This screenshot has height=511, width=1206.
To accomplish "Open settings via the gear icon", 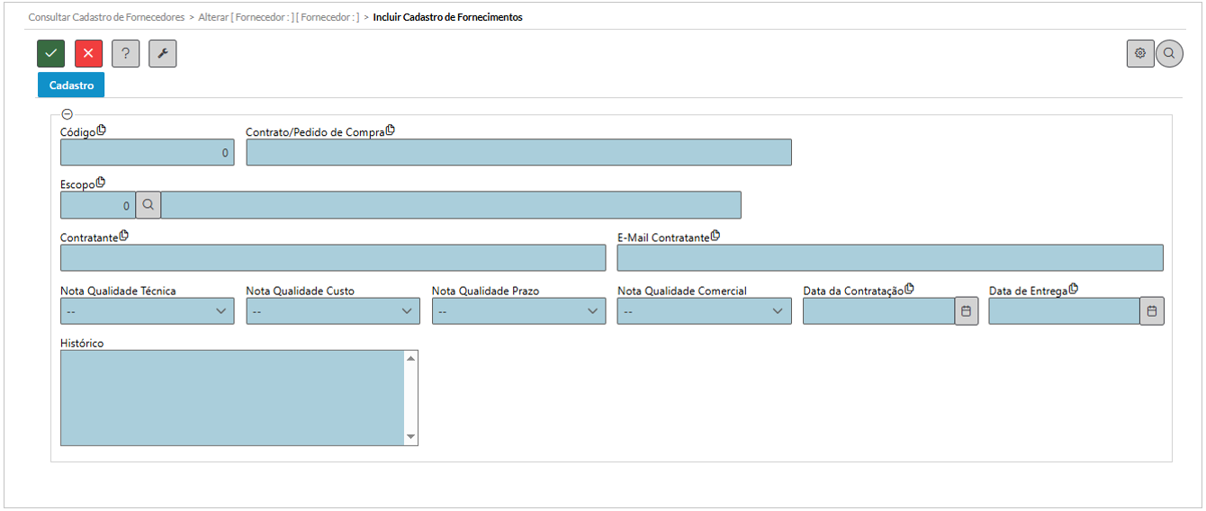I will (x=1139, y=54).
